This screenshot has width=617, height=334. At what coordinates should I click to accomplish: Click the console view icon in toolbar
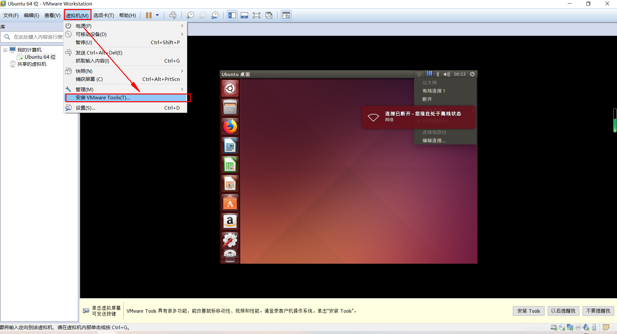click(x=286, y=15)
